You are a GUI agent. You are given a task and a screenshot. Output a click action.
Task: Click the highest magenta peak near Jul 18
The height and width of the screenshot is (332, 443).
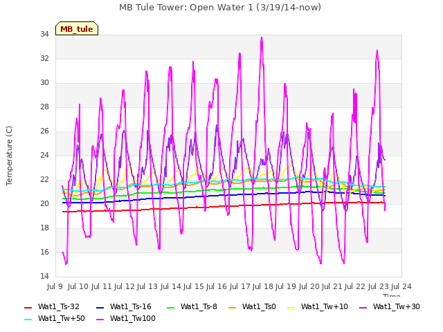tap(262, 37)
